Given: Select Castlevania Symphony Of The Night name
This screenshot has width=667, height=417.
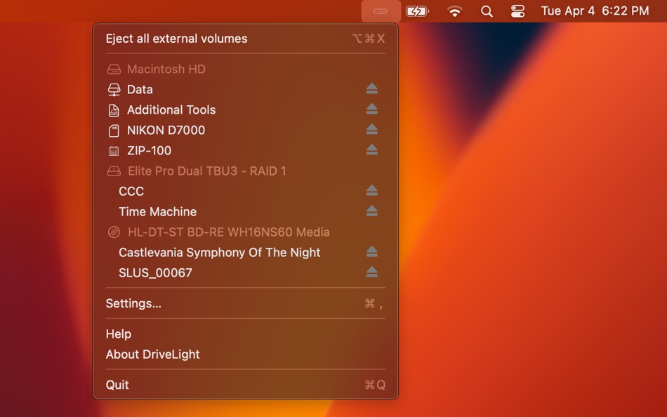Looking at the screenshot, I should [220, 253].
